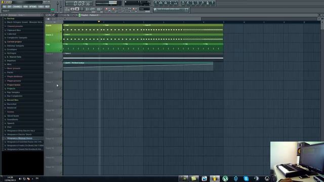Expand the Clipboard files folder
This screenshot has width=324, height=182.
click(14, 30)
